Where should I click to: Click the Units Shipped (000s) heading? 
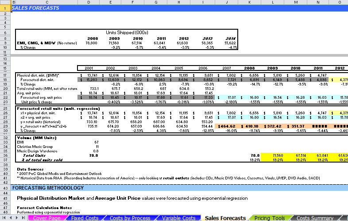127,32
